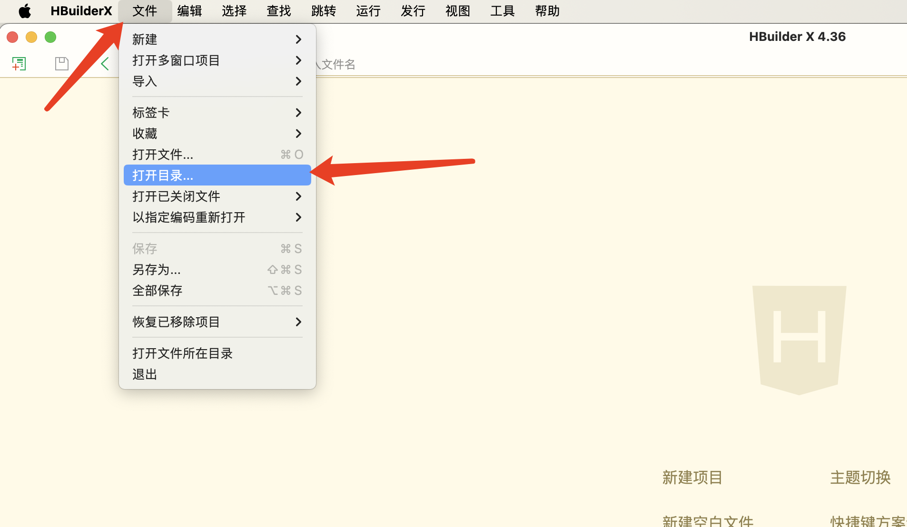Open the Apple menu
This screenshot has height=527, width=907.
point(25,11)
